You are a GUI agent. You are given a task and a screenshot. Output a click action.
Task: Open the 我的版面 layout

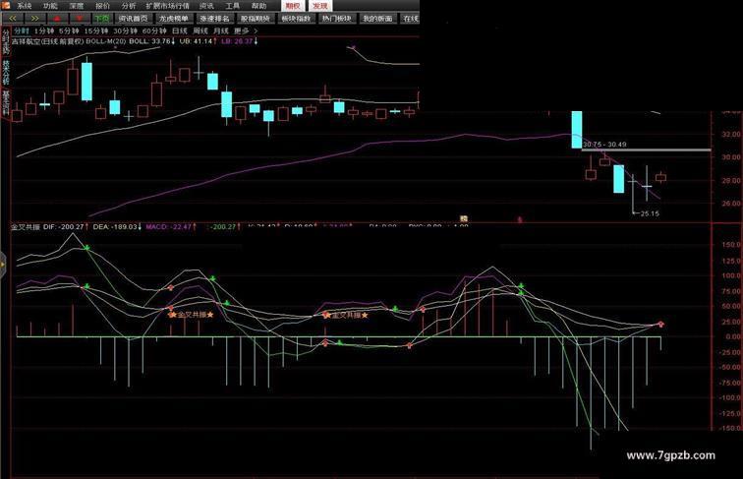(x=377, y=19)
